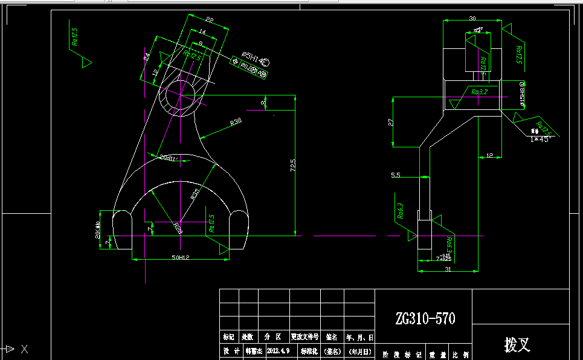Click the 5.5 thickness dimension
Viewport: 583px width, 360px height.
(396, 175)
